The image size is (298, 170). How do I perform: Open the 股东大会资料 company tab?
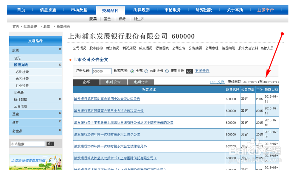click(248, 48)
